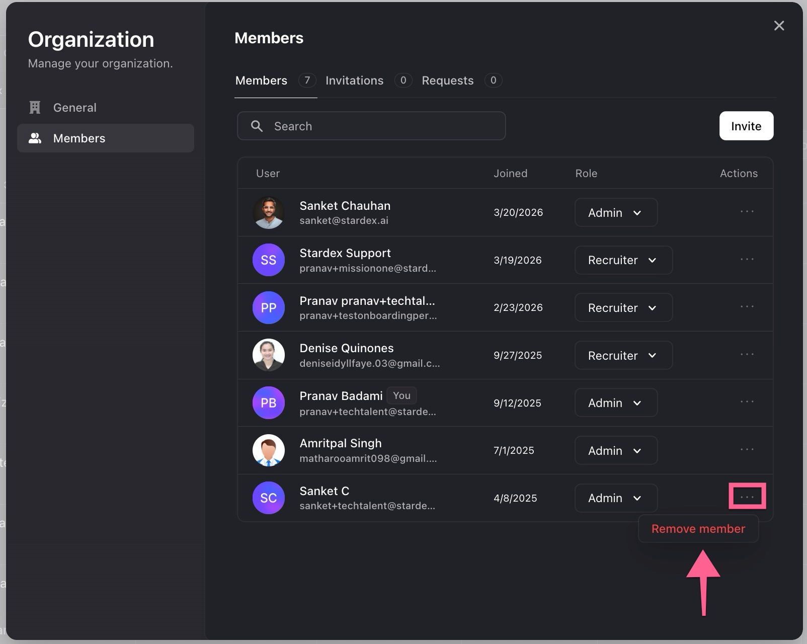Click the email sanket@stardex.ai
This screenshot has width=807, height=644.
click(344, 220)
